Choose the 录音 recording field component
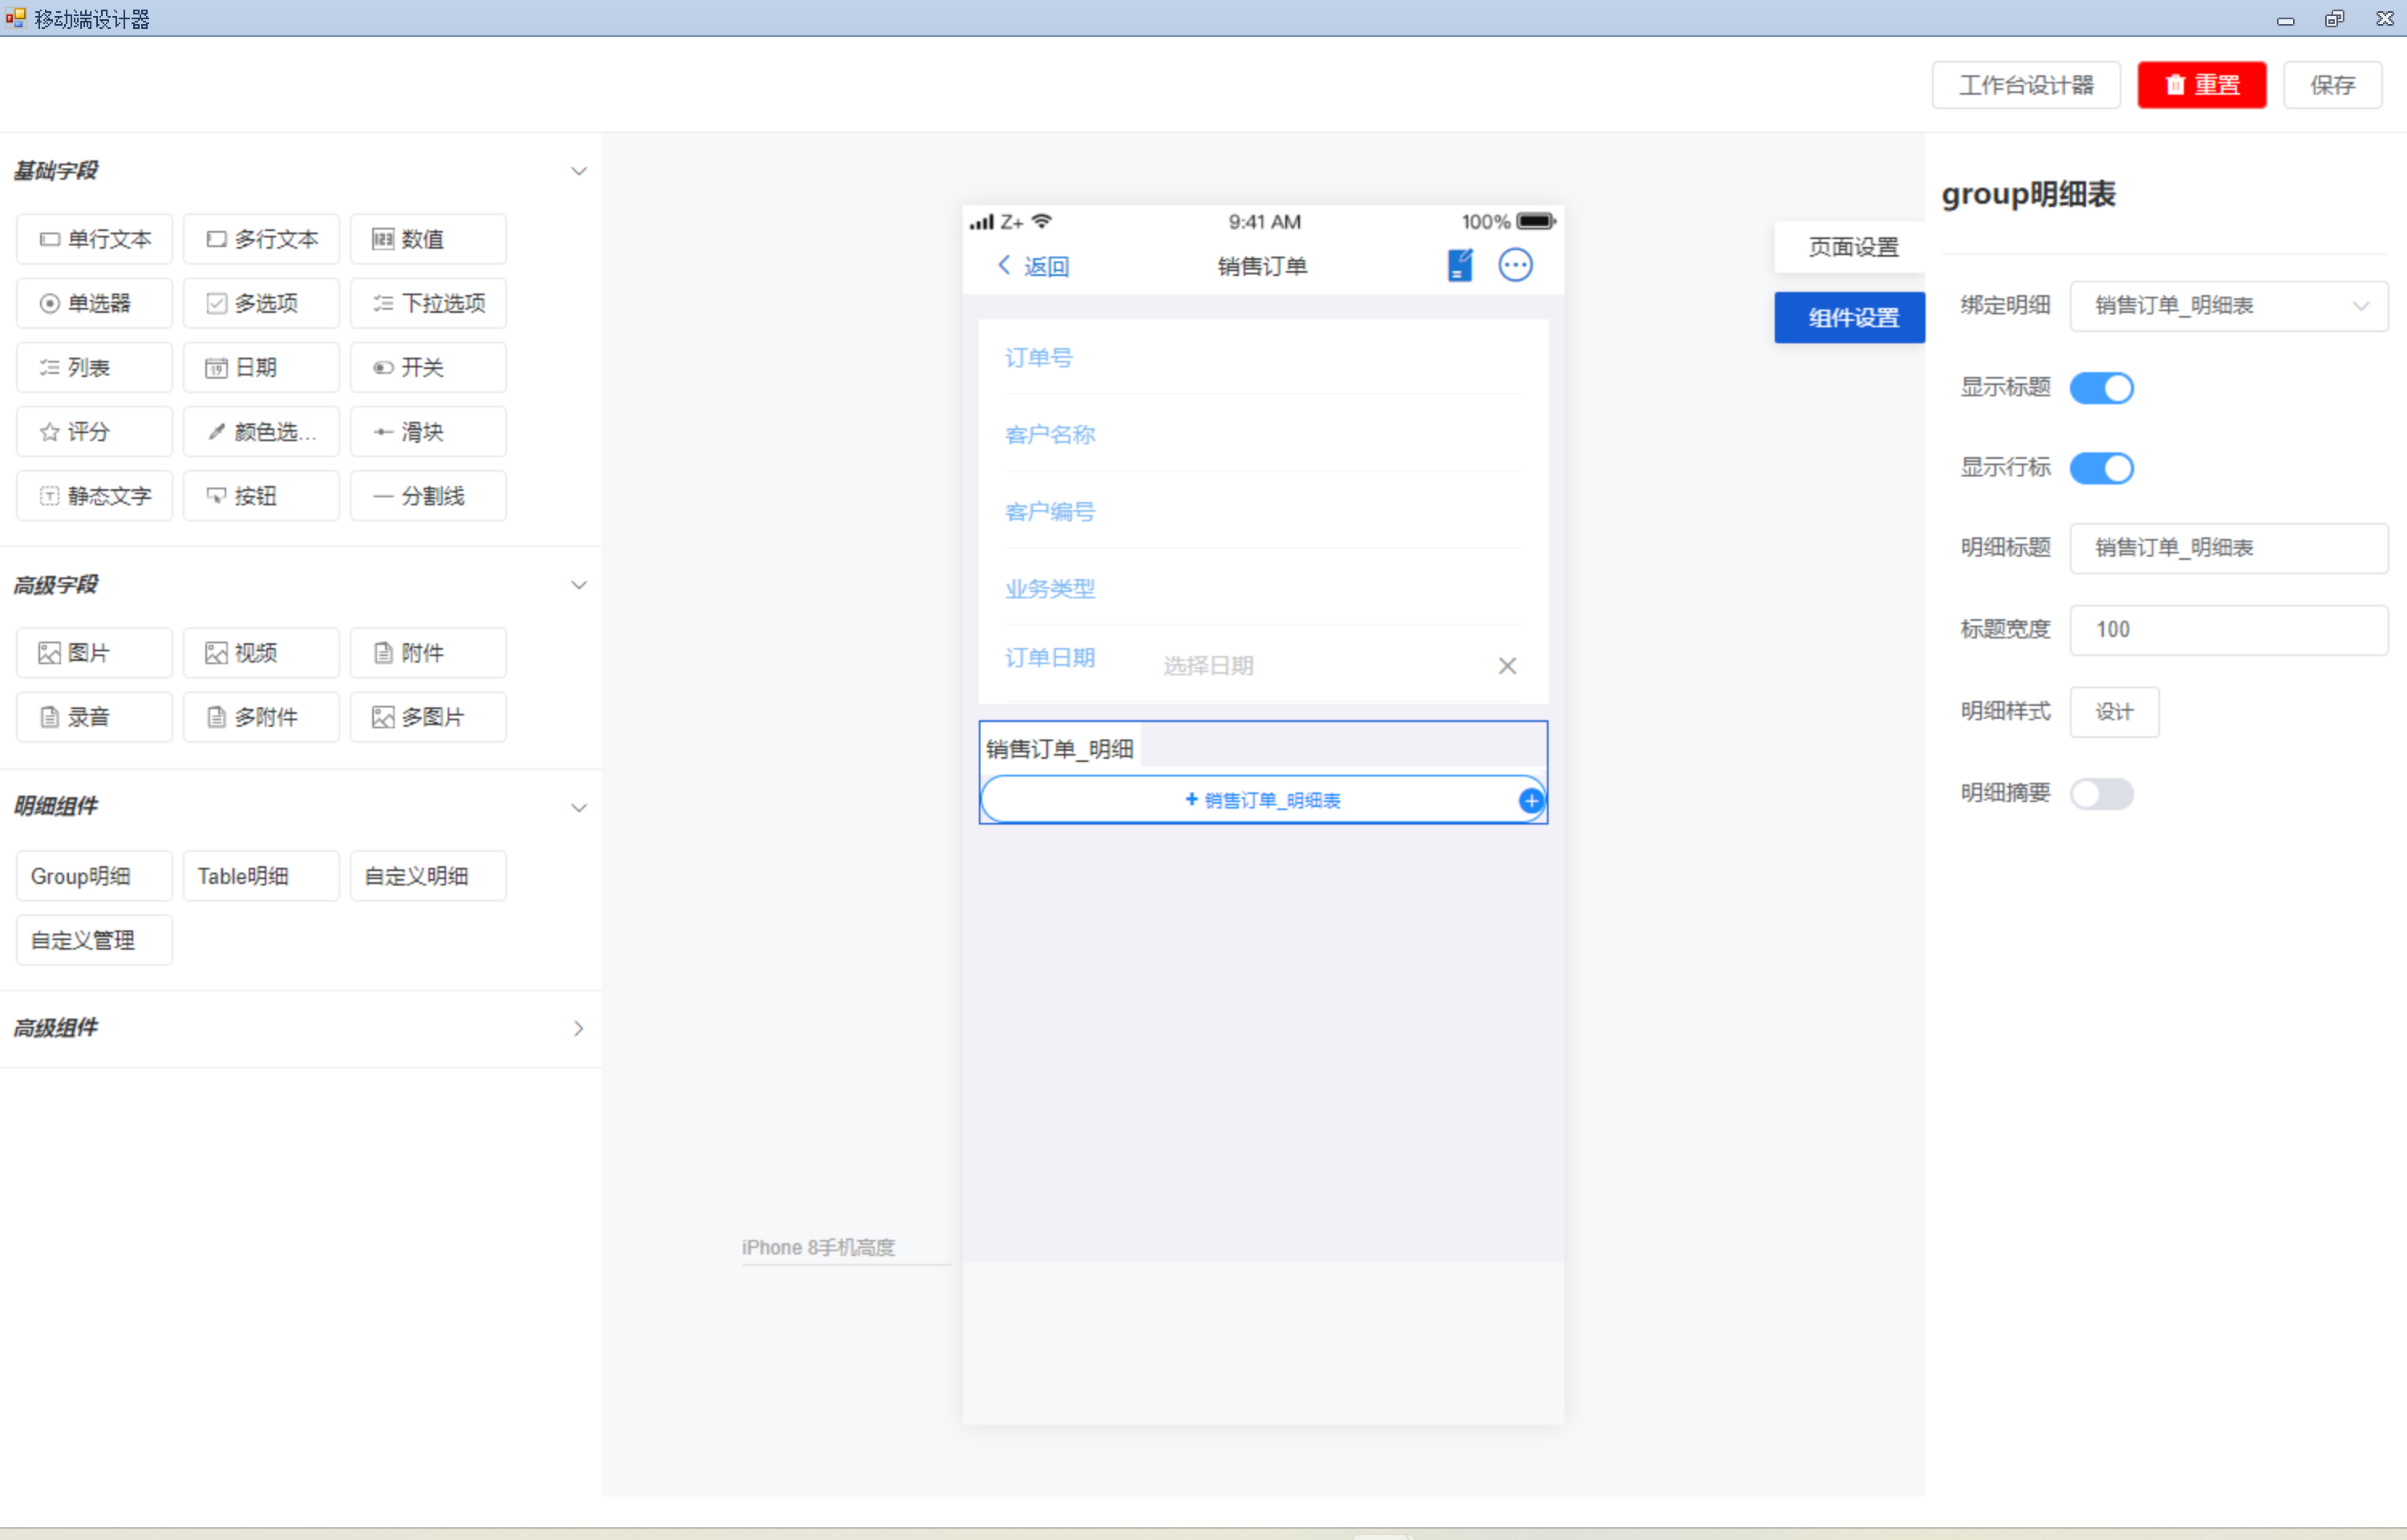 [x=94, y=717]
